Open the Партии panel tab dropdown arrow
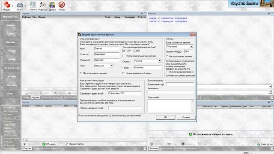This screenshot has height=154, width=274. point(145,148)
